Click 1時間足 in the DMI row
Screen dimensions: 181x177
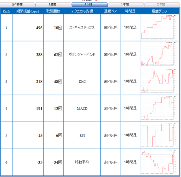coord(130,82)
